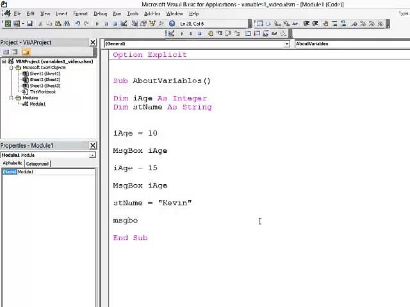Open the Run menu
The width and height of the screenshot is (410, 307).
tap(117, 13)
